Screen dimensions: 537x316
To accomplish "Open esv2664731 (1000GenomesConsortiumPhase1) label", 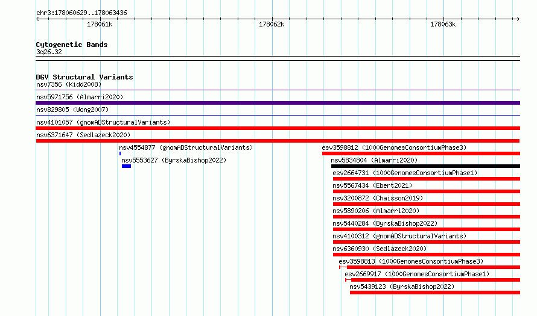I will (x=405, y=173).
